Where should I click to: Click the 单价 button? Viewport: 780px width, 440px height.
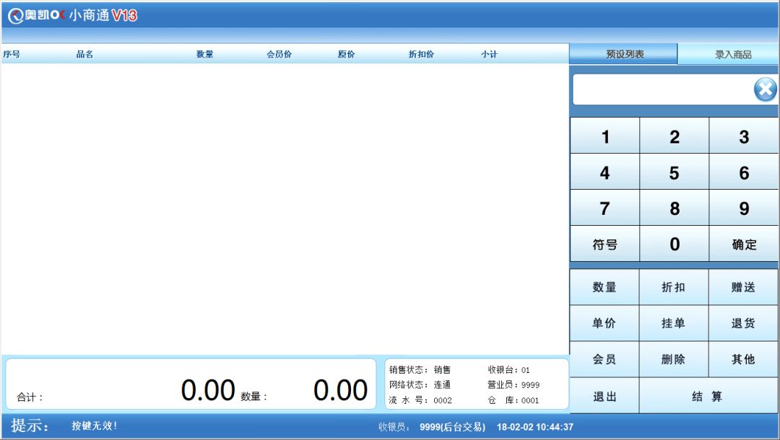(604, 323)
